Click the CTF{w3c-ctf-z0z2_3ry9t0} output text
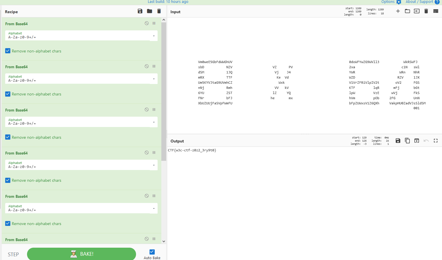The height and width of the screenshot is (260, 442). click(192, 150)
